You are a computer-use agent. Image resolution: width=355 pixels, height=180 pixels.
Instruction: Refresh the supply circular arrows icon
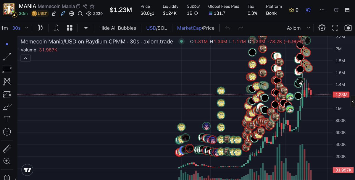[x=196, y=13]
